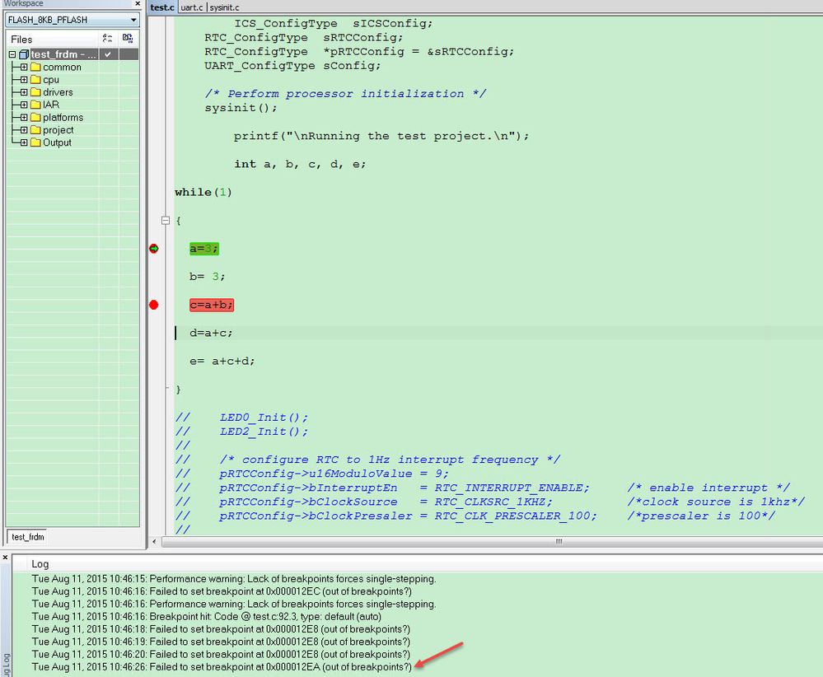Viewport: 823px width, 677px height.
Task: Select log entry failed breakpoint at 0x000012EC
Action: pyautogui.click(x=222, y=591)
